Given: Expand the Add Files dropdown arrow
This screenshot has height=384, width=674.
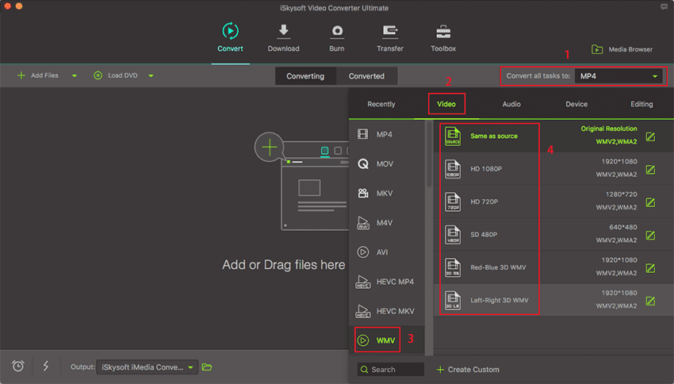Looking at the screenshot, I should pyautogui.click(x=74, y=76).
